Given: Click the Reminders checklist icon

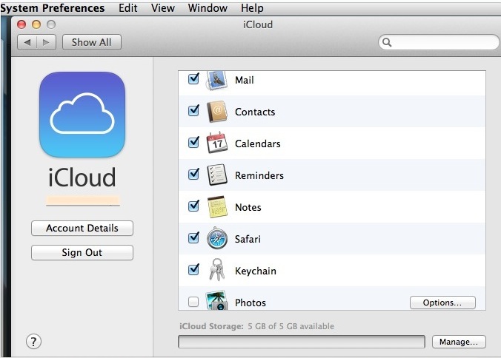Looking at the screenshot, I should (217, 175).
